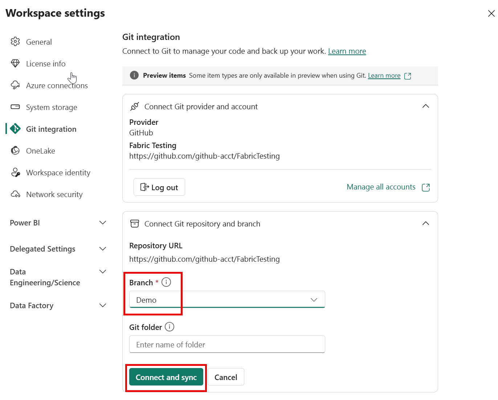Click the Azure connections cloud icon
The height and width of the screenshot is (400, 498).
tap(16, 85)
